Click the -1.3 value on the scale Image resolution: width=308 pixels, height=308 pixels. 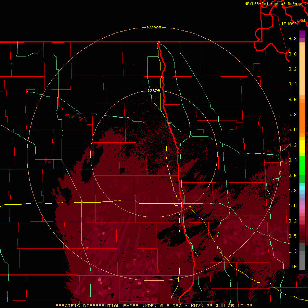click(x=291, y=251)
